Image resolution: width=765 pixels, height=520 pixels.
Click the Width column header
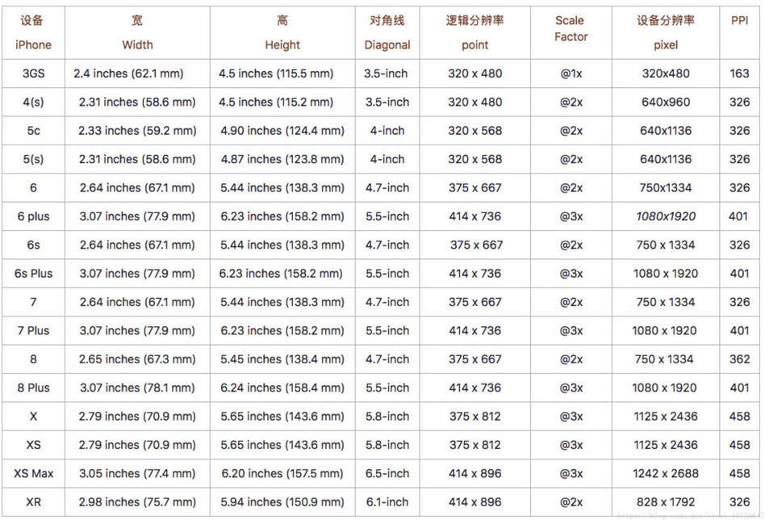click(x=137, y=33)
